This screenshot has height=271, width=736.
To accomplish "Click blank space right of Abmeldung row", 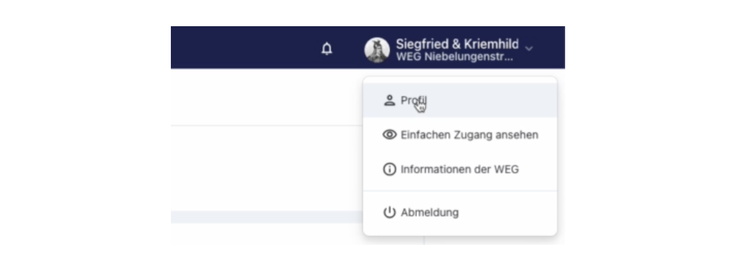I will (x=510, y=212).
